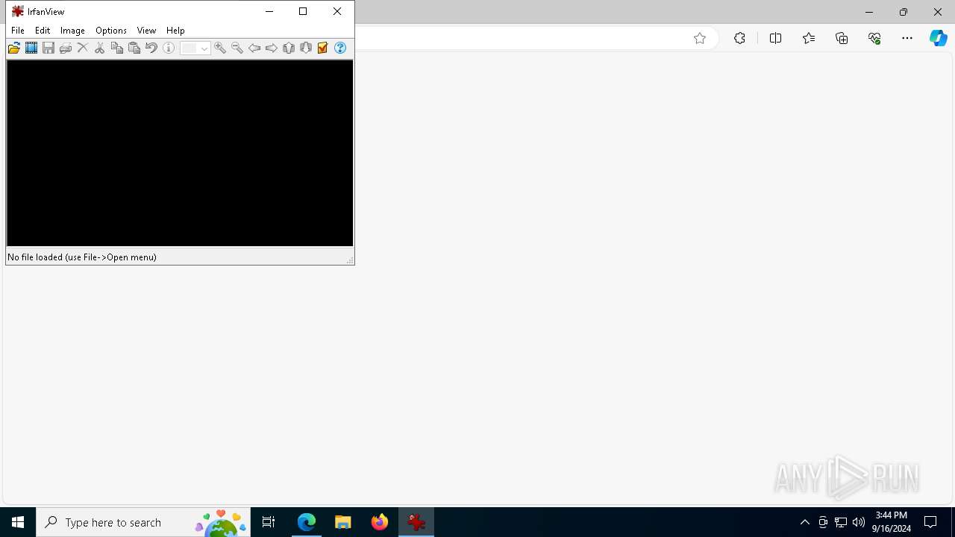This screenshot has height=537, width=955.
Task: Click the Save floppy disk icon
Action: (x=48, y=48)
